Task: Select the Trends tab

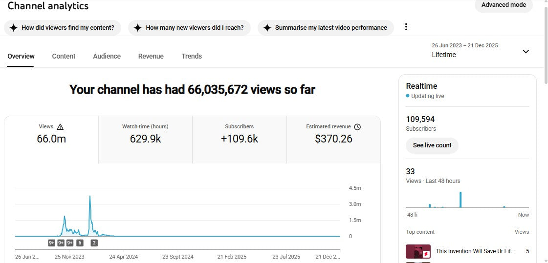Action: point(192,56)
